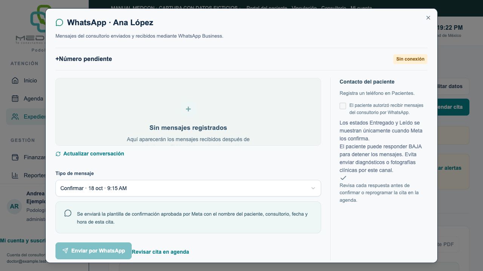
Task: Click the 'Sin conexión' status badge
Action: pos(410,59)
